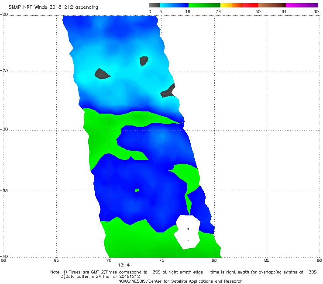
Task: Click the title text 'SMAP NRT Winds 20181212 ascending'
Action: pos(53,7)
